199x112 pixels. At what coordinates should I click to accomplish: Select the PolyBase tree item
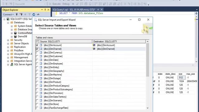pos(19,50)
